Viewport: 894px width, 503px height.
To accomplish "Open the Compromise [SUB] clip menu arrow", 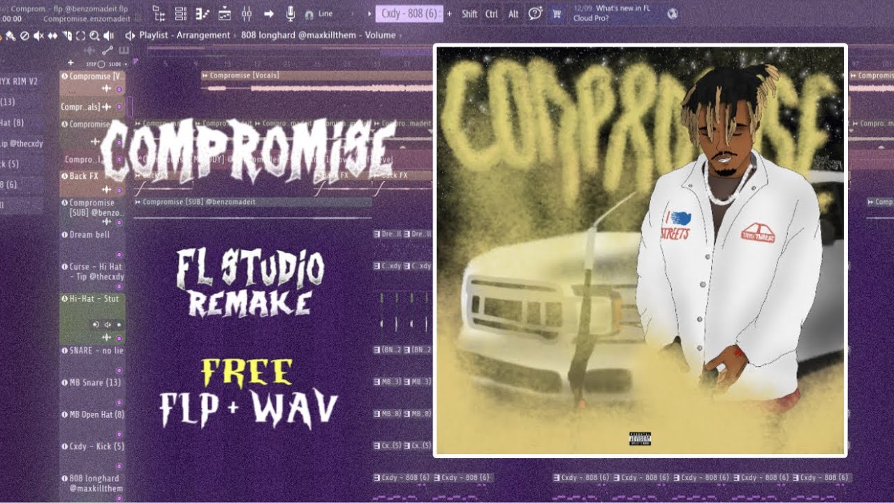I will tap(138, 202).
